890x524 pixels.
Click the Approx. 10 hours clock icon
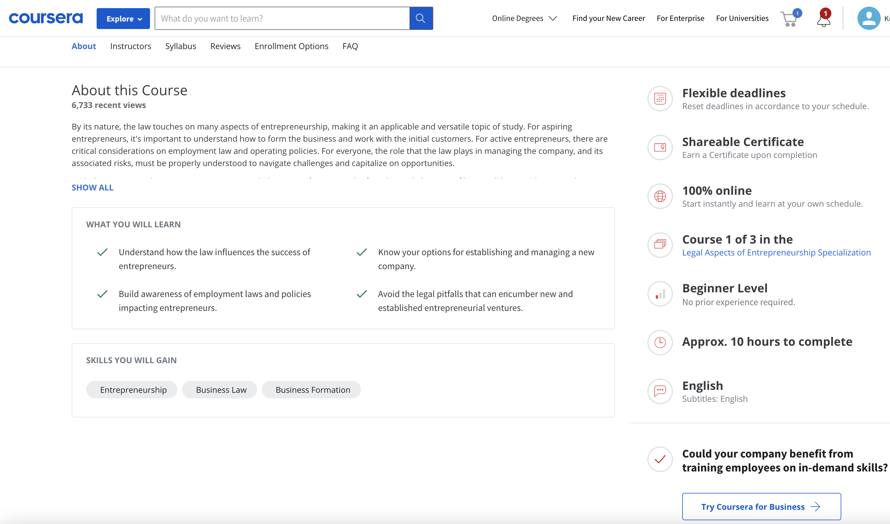(x=660, y=342)
